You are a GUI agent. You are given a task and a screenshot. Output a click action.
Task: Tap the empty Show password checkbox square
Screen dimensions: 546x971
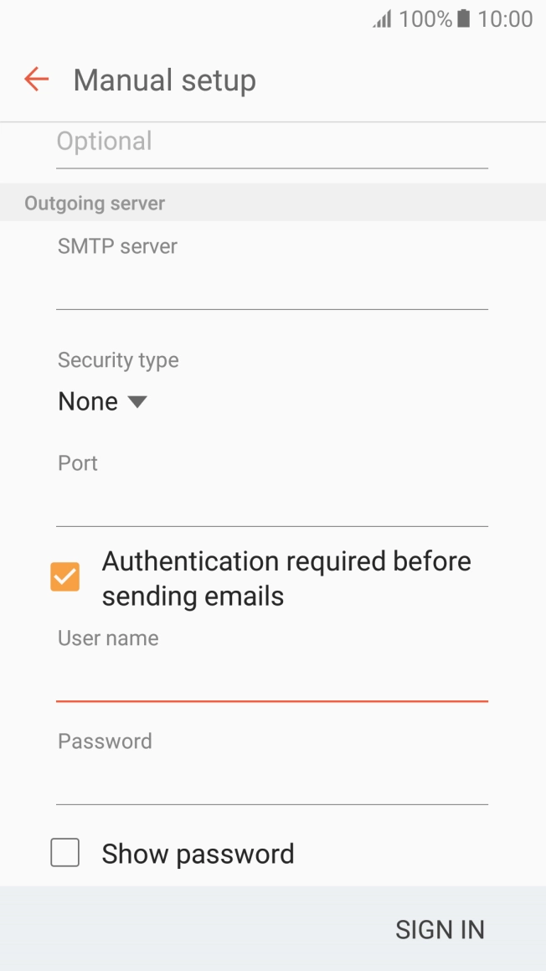click(64, 853)
